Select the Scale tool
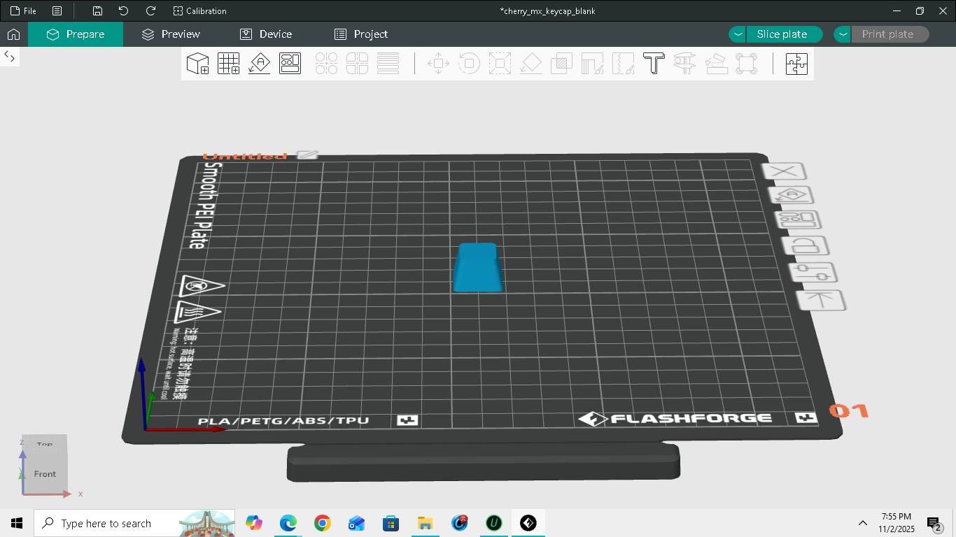Viewport: 956px width, 537px height. (500, 64)
